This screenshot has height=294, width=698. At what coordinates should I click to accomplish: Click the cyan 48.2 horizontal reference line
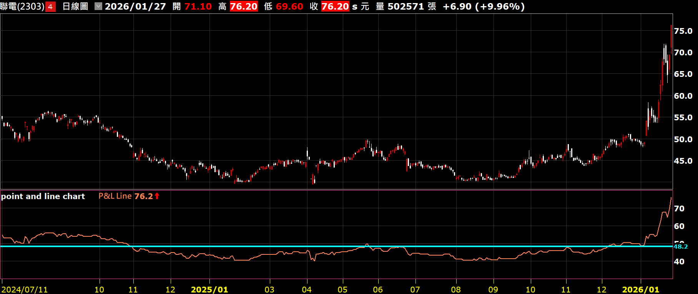point(346,246)
